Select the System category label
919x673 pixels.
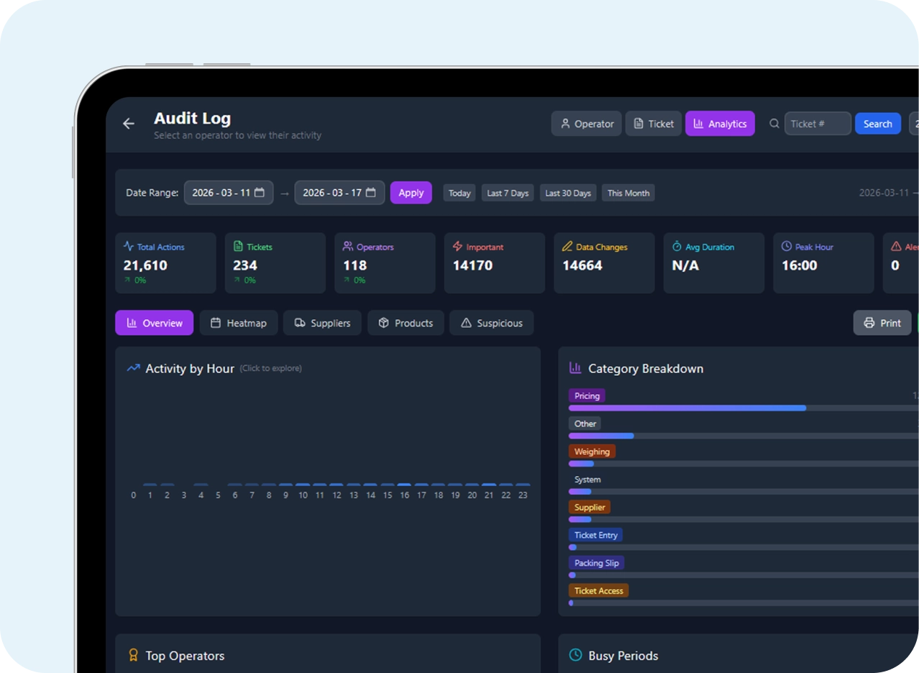587,480
